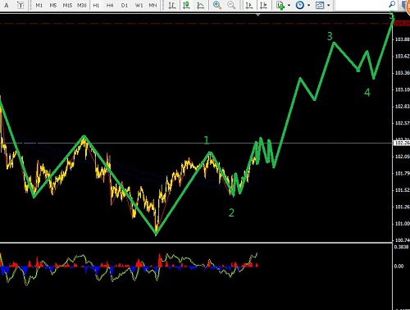The image size is (410, 310).
Task: Open the indicators list dropdown arrow
Action: [x=289, y=5]
